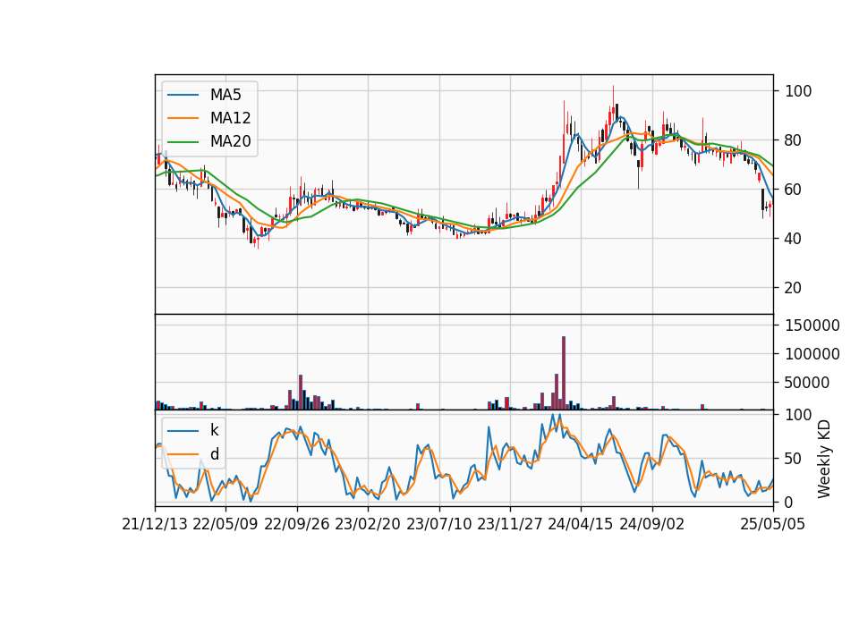Viewport: 859px width, 617px height.
Task: Click the price axis value 100
Action: [798, 91]
